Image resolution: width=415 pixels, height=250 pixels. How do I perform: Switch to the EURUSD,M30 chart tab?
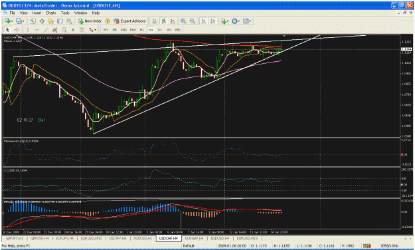[x=91, y=238]
